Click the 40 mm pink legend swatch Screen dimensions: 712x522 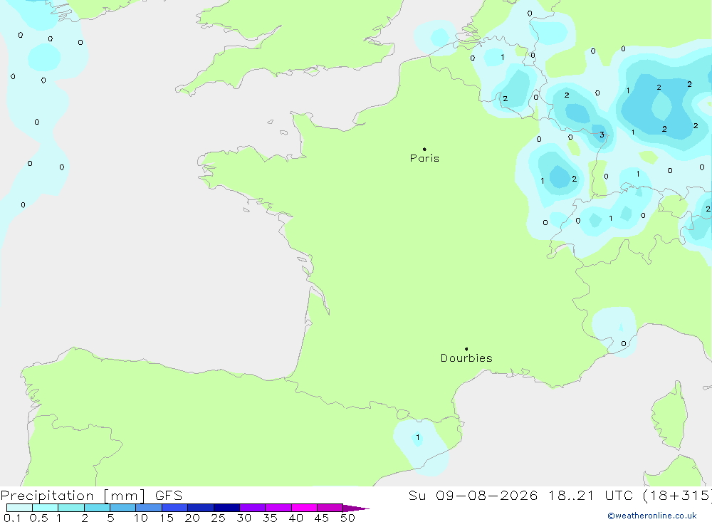(304, 508)
